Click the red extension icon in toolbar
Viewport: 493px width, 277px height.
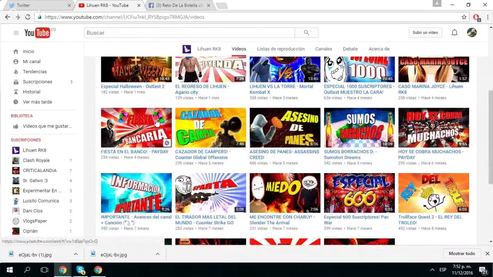point(476,17)
